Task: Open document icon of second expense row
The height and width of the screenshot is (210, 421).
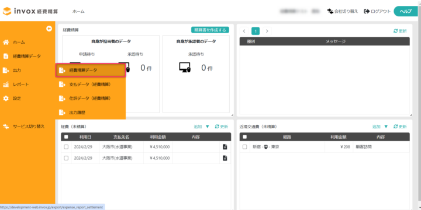Action: click(x=225, y=158)
